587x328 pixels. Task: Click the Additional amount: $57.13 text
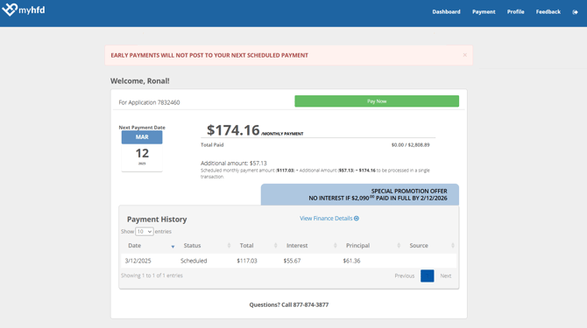click(x=234, y=164)
